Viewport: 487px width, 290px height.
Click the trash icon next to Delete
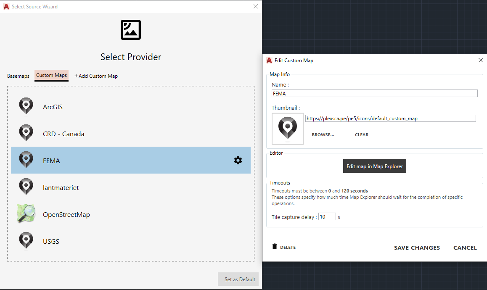coord(275,247)
